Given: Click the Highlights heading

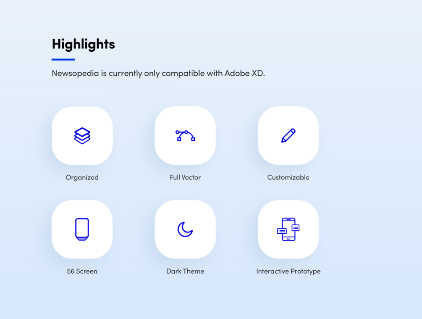Looking at the screenshot, I should pyautogui.click(x=84, y=44).
